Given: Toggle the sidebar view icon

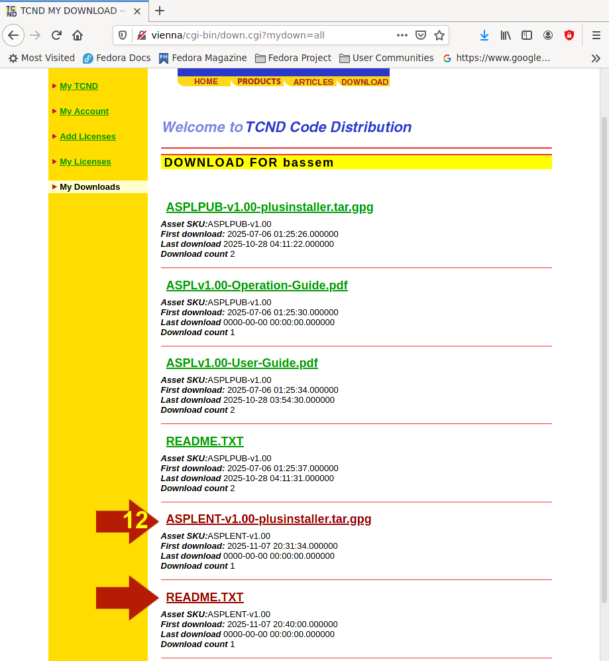Looking at the screenshot, I should click(x=527, y=35).
